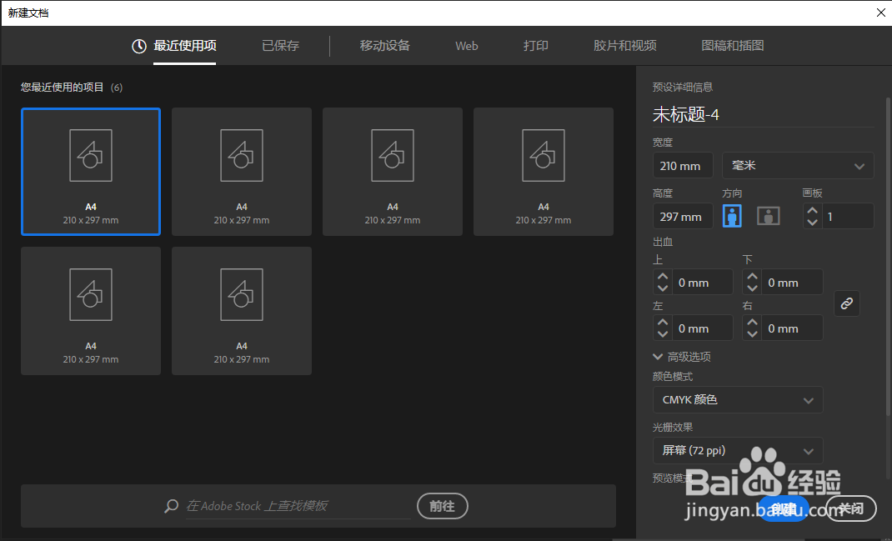The image size is (892, 541).
Task: Switch to the 移动设备 tab
Action: [385, 46]
